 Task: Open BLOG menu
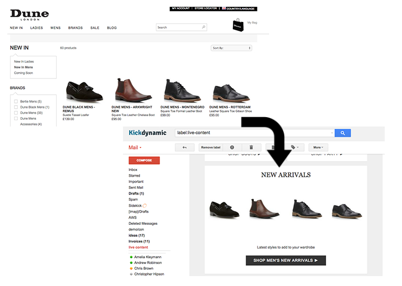click(112, 28)
